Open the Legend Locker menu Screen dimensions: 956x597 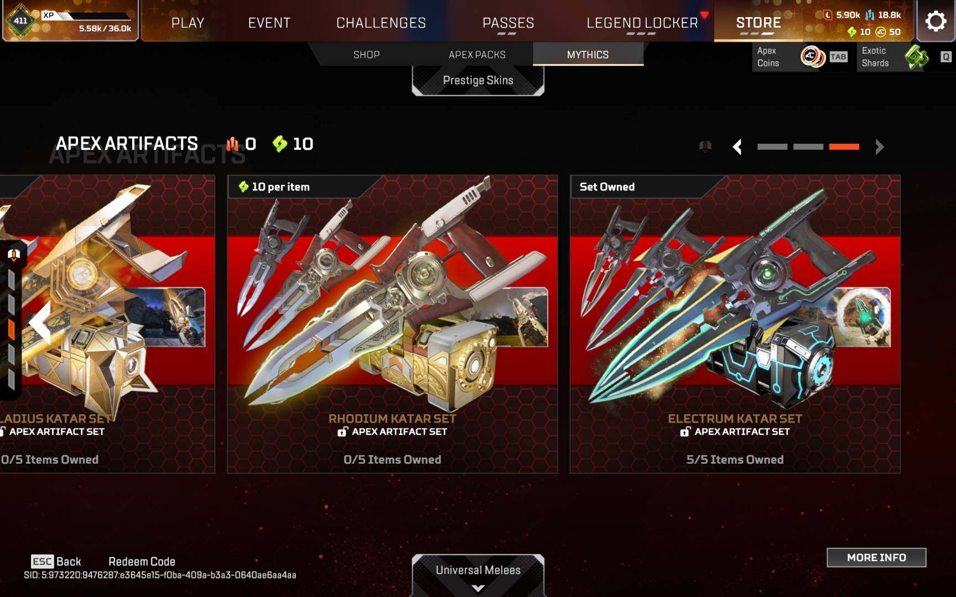click(x=642, y=23)
